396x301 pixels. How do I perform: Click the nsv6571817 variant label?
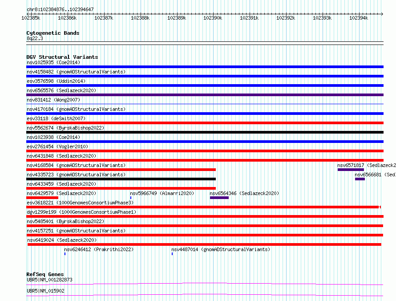(x=367, y=165)
